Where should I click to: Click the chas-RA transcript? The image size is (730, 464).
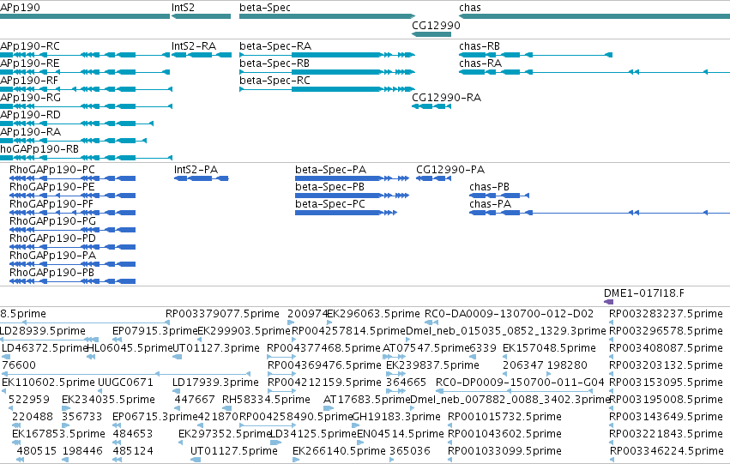click(594, 72)
